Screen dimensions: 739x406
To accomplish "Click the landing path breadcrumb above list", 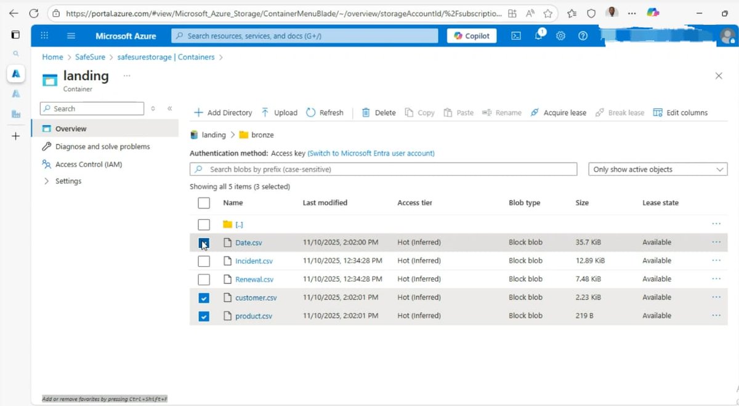I will (x=214, y=135).
